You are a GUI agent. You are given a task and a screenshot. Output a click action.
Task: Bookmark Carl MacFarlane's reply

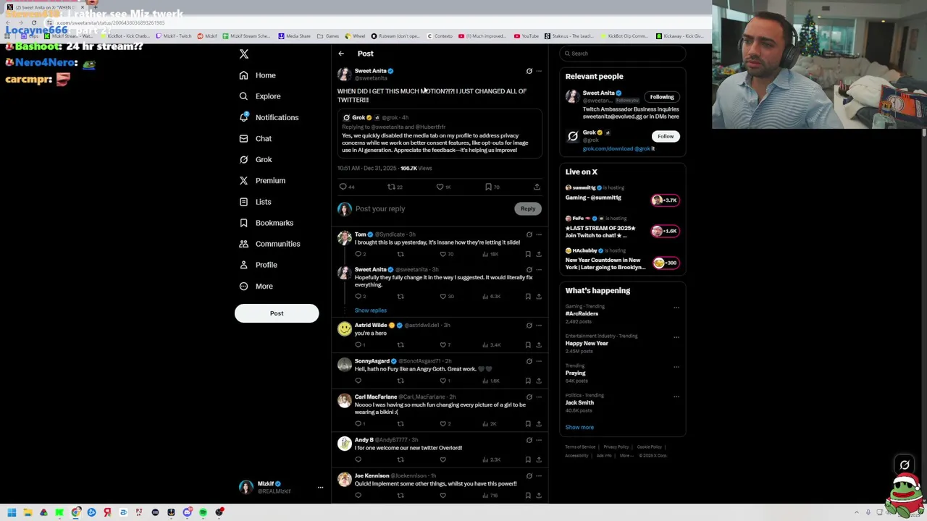pos(528,423)
